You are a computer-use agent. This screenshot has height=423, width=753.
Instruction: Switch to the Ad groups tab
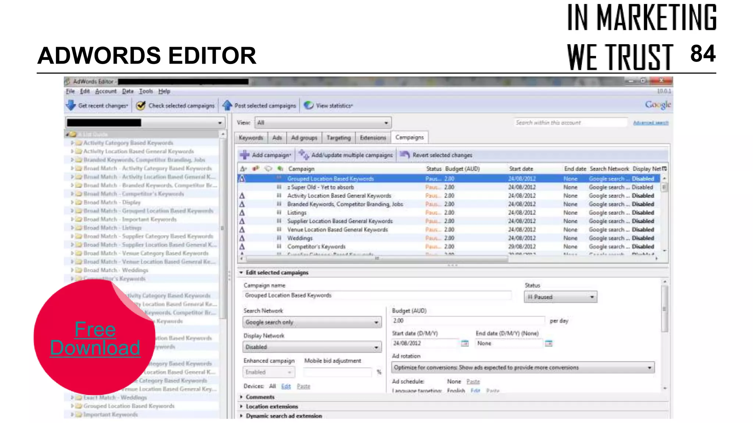[x=304, y=138]
